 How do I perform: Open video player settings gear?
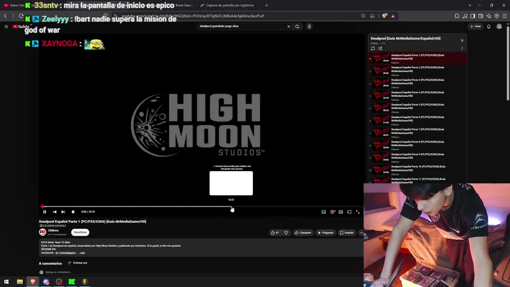click(x=332, y=212)
